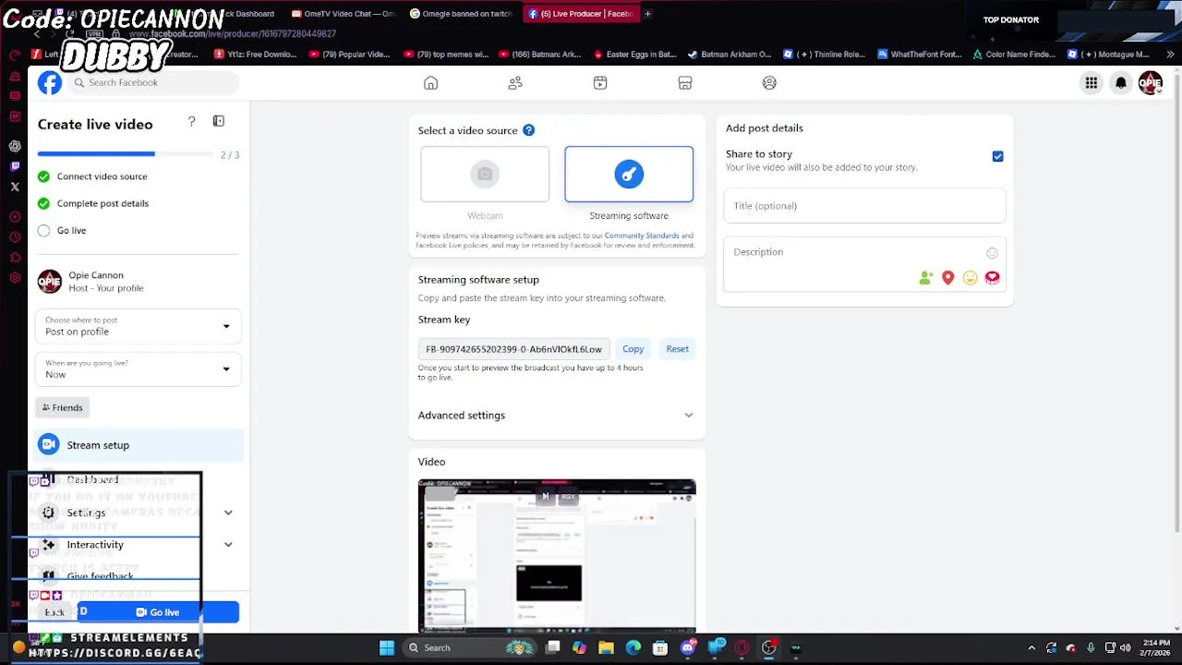Open the Color Name Finder bookmark
The height and width of the screenshot is (665, 1182).
[x=1013, y=54]
